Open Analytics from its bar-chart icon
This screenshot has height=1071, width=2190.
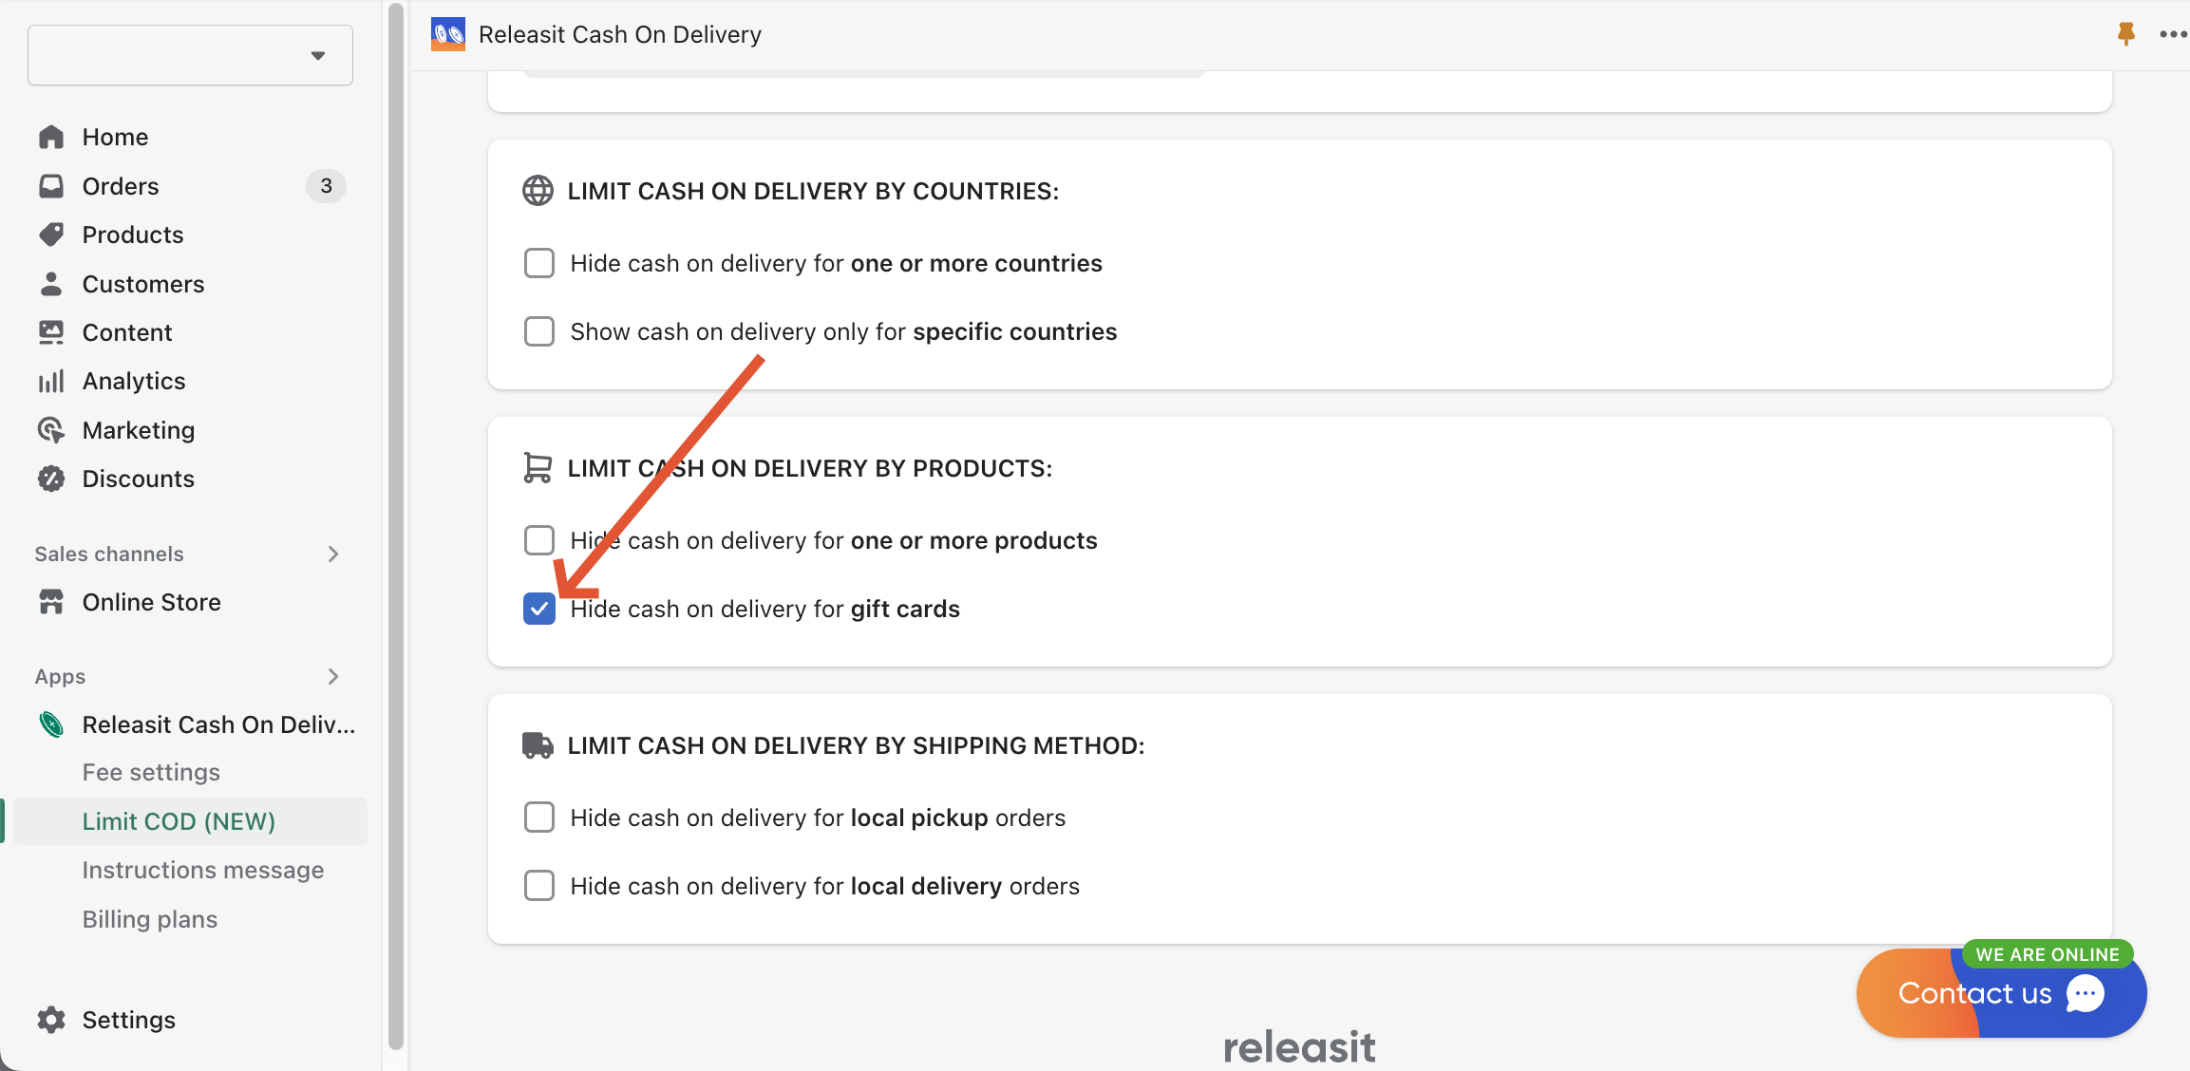(x=52, y=381)
